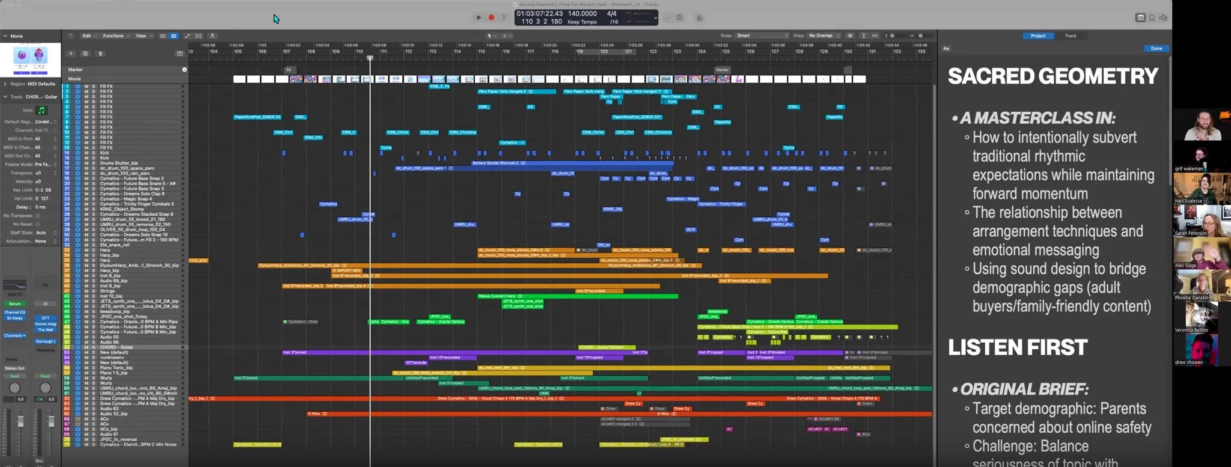
Task: Change the track icon music note
Action: point(41,111)
